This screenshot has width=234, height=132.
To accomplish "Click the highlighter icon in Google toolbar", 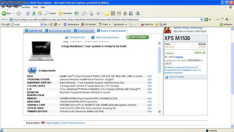I will (x=157, y=24).
